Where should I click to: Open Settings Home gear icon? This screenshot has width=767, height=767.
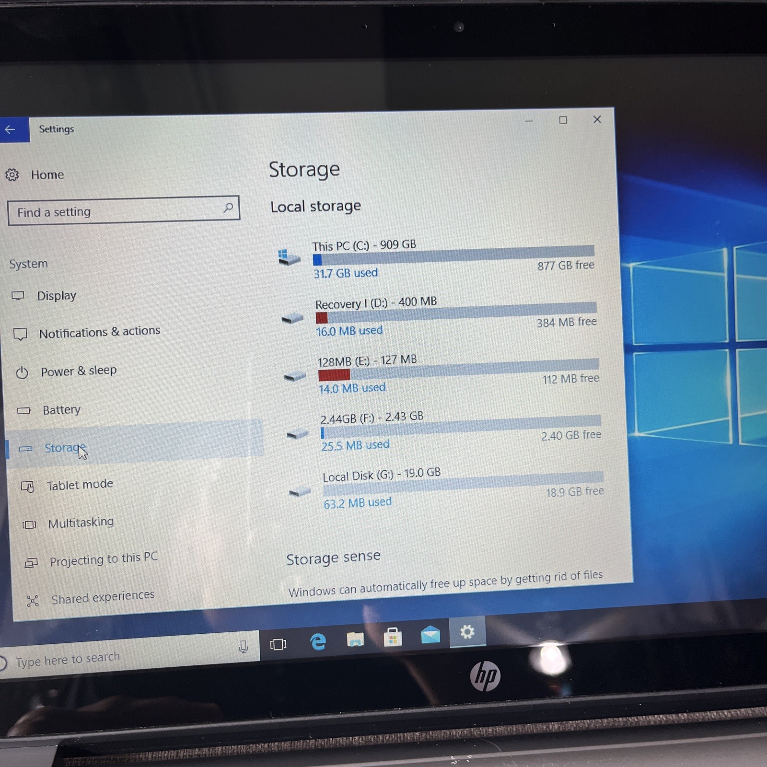pos(12,175)
